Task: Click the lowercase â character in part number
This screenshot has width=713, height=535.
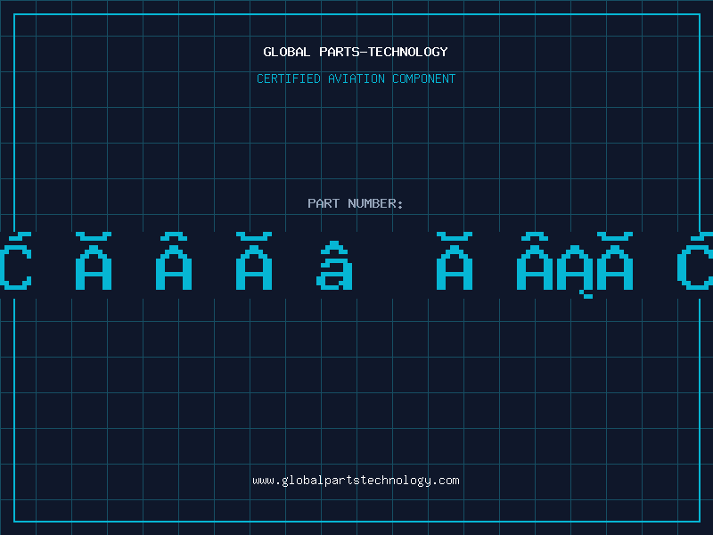Action: tap(334, 265)
